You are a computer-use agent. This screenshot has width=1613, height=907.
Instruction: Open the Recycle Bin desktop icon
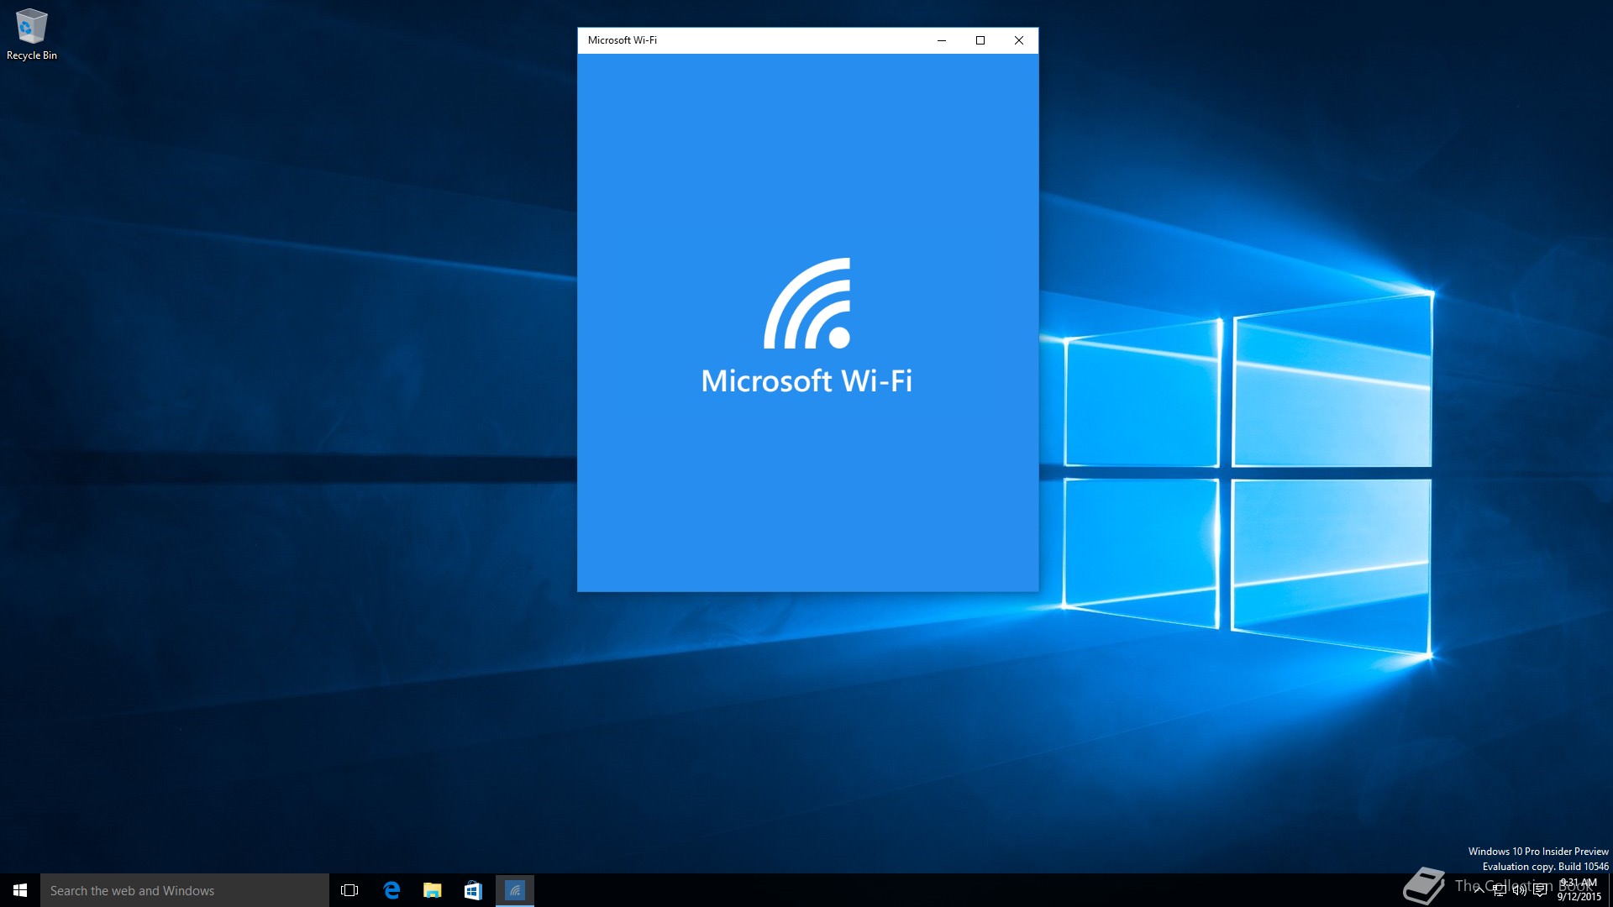[31, 34]
